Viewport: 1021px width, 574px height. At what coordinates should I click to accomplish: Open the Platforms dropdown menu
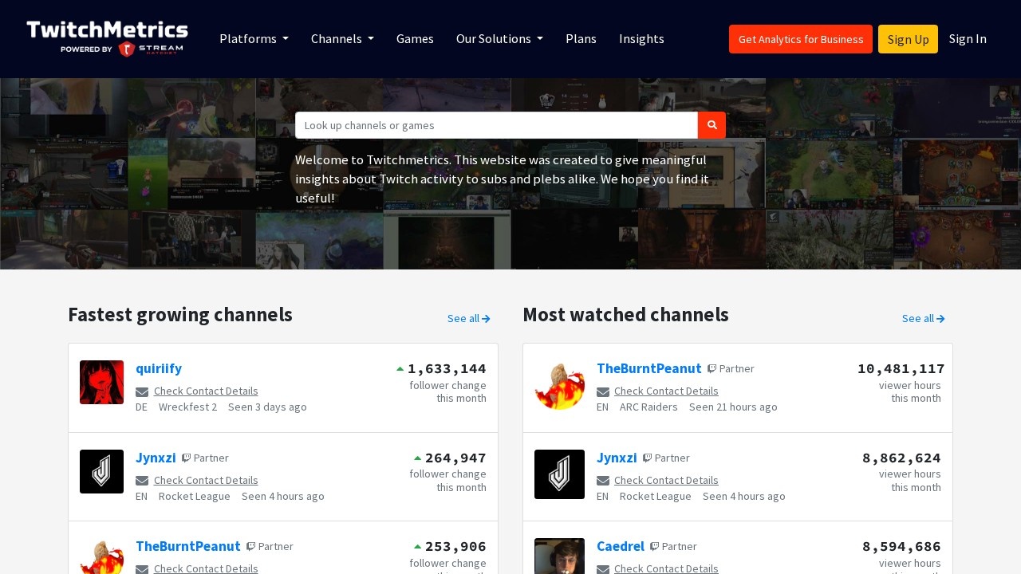254,39
